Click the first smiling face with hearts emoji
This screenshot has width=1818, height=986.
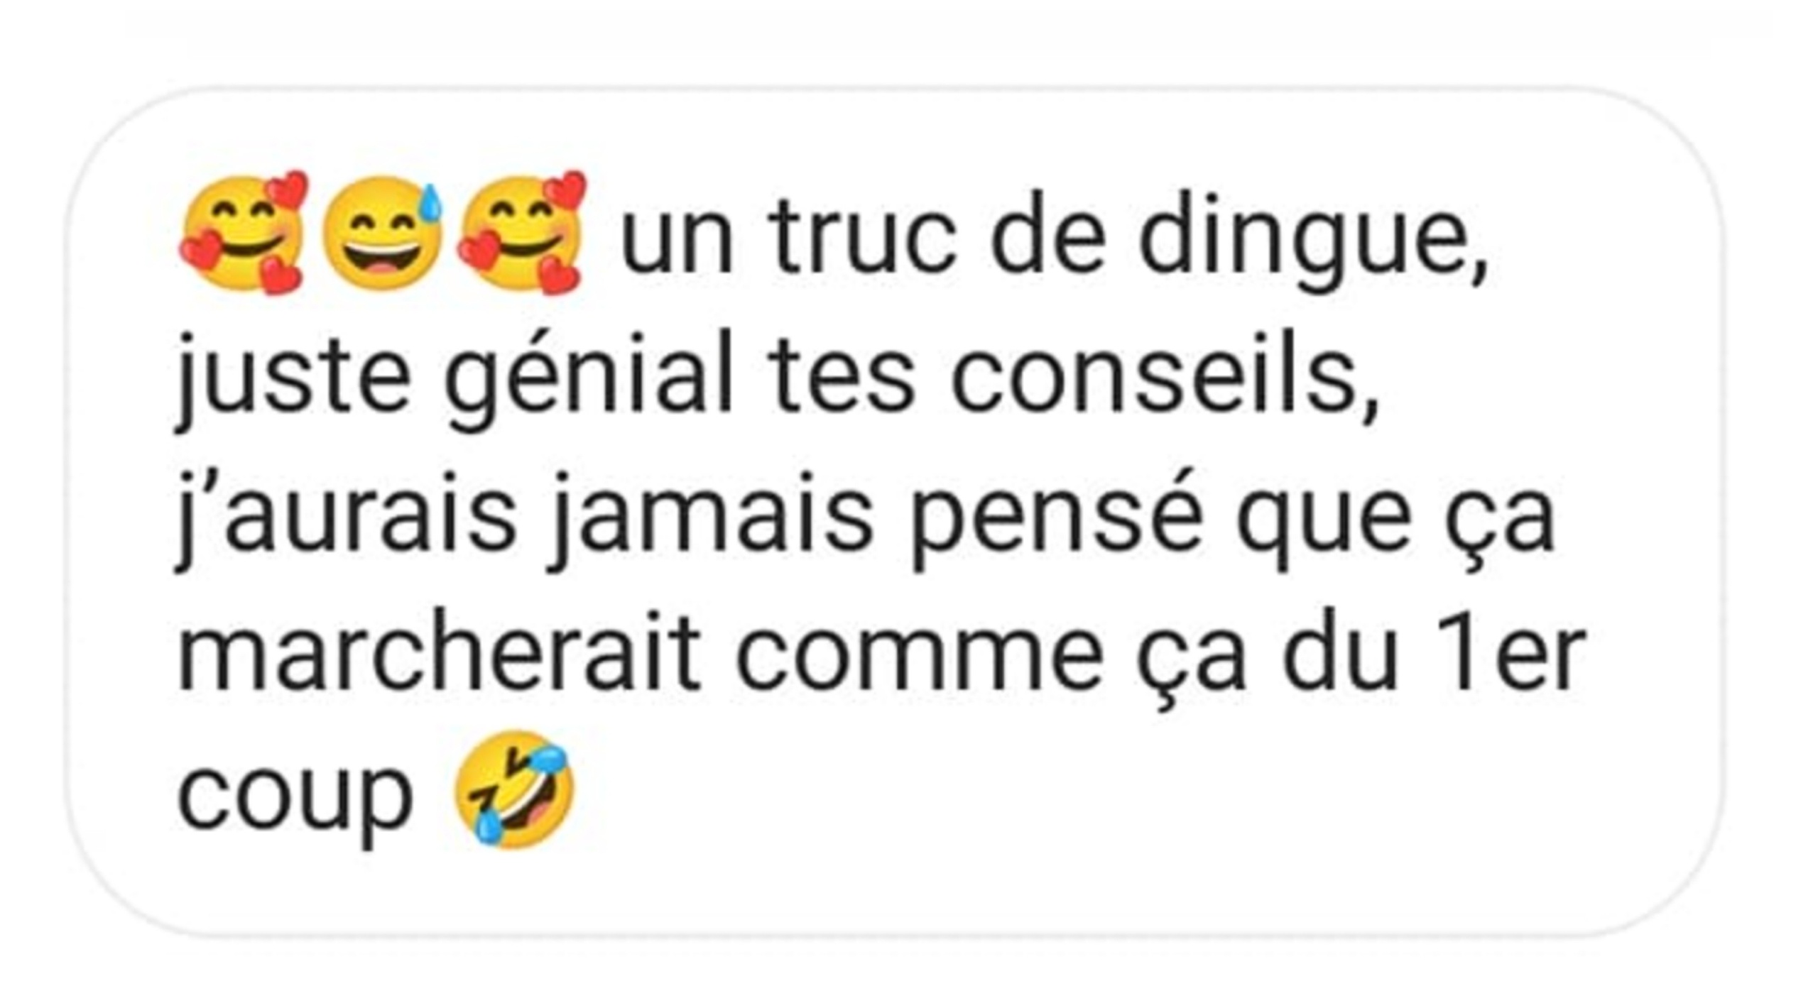[x=244, y=232]
